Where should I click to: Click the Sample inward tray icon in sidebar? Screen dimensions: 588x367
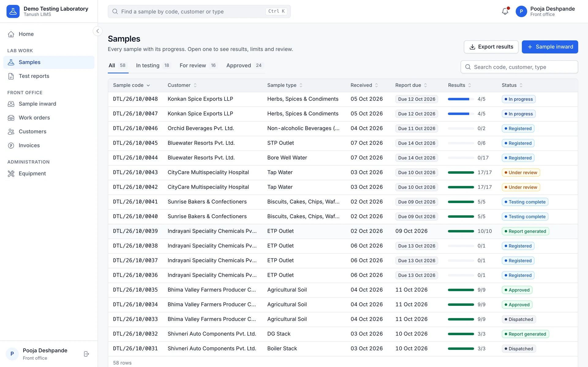click(11, 104)
